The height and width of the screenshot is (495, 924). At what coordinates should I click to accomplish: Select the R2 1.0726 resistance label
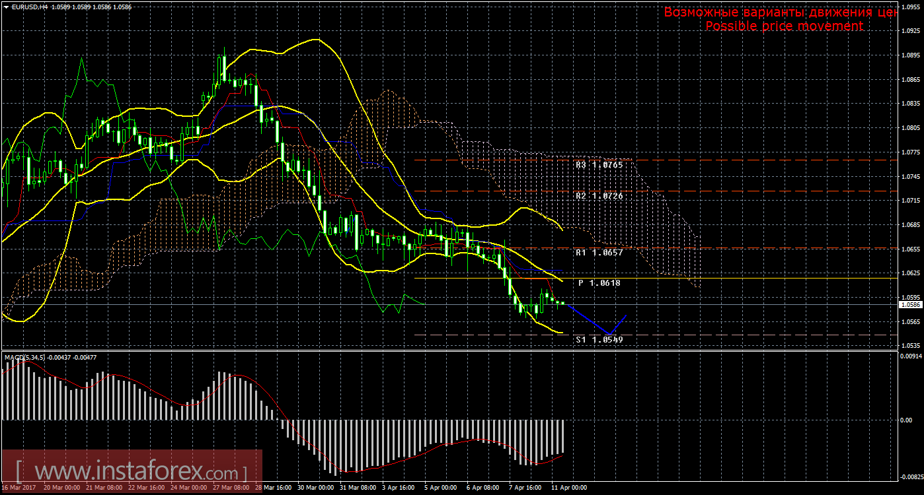pos(599,197)
